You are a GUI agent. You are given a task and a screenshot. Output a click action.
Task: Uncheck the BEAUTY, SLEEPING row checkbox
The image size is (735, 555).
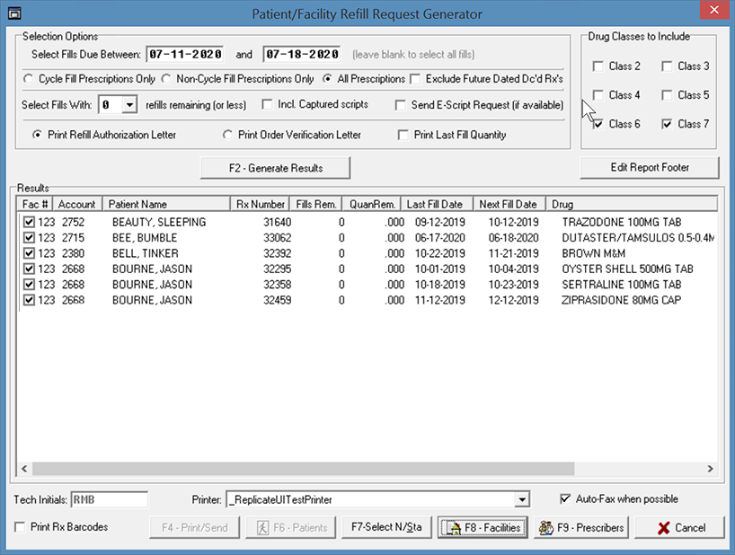[x=29, y=222]
